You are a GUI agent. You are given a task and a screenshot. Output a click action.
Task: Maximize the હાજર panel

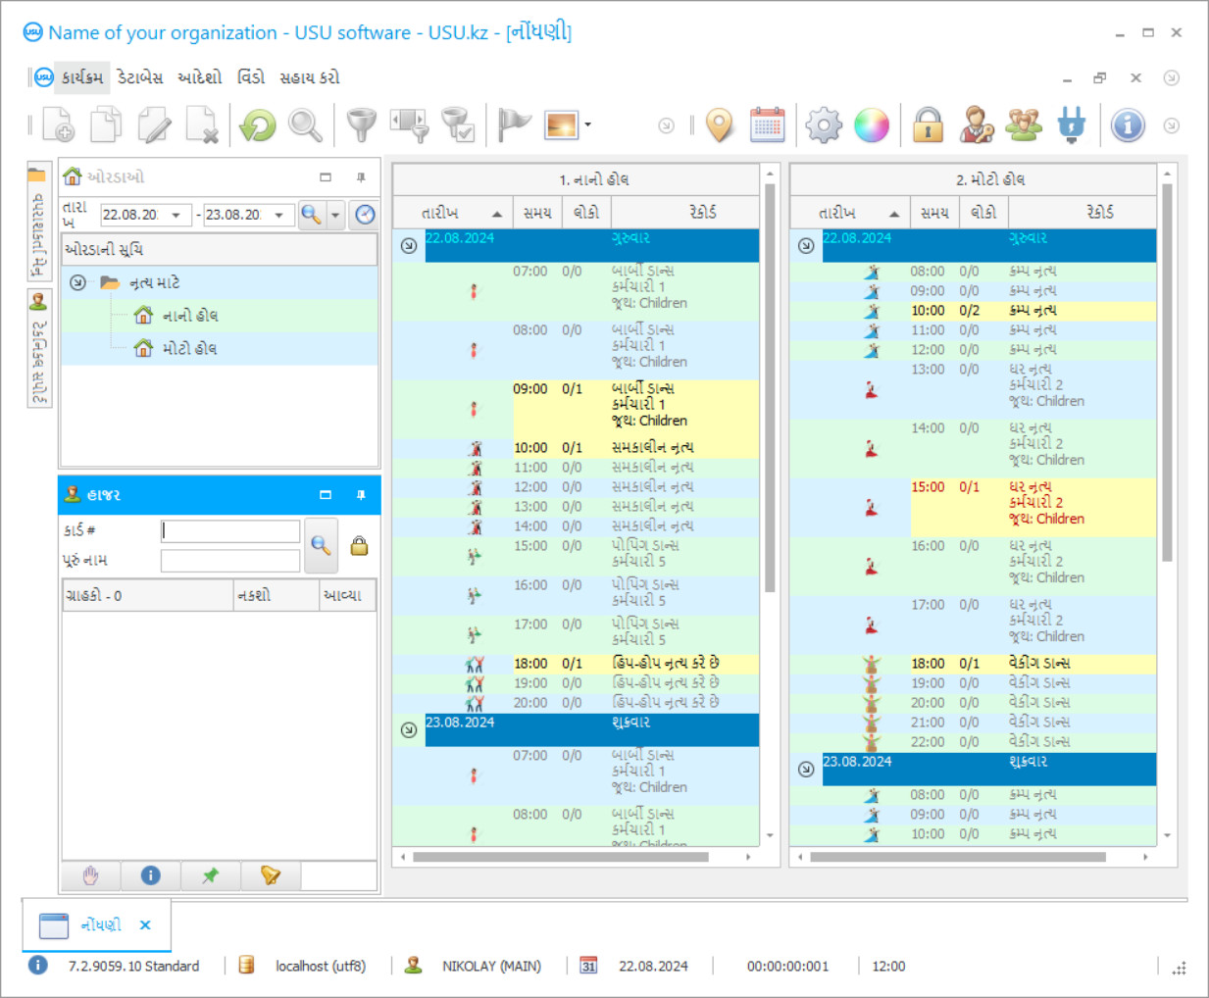(x=326, y=495)
